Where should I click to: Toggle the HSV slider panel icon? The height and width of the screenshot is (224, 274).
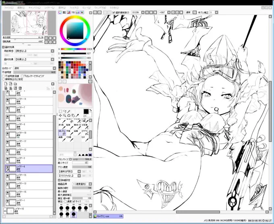69,12
